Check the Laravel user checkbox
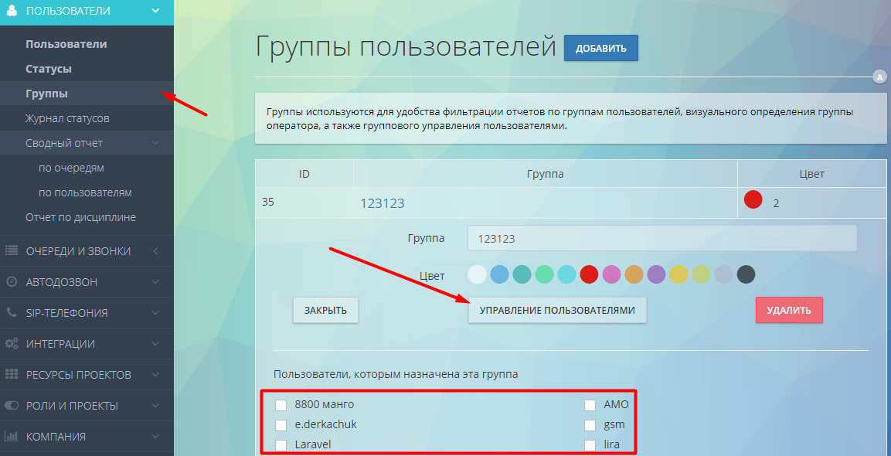The image size is (891, 456). pyautogui.click(x=281, y=444)
